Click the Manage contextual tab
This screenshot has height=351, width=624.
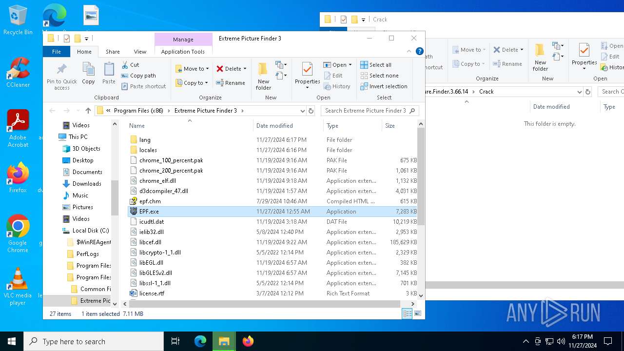point(183,39)
